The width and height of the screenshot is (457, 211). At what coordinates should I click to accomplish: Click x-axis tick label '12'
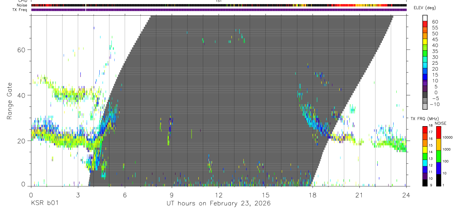pyautogui.click(x=218, y=195)
